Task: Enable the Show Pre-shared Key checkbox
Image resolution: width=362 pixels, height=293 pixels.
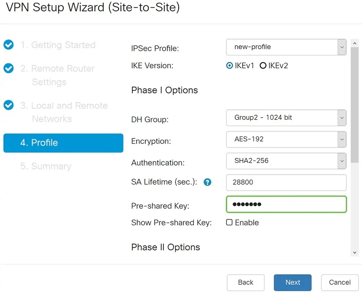Action: [x=230, y=222]
